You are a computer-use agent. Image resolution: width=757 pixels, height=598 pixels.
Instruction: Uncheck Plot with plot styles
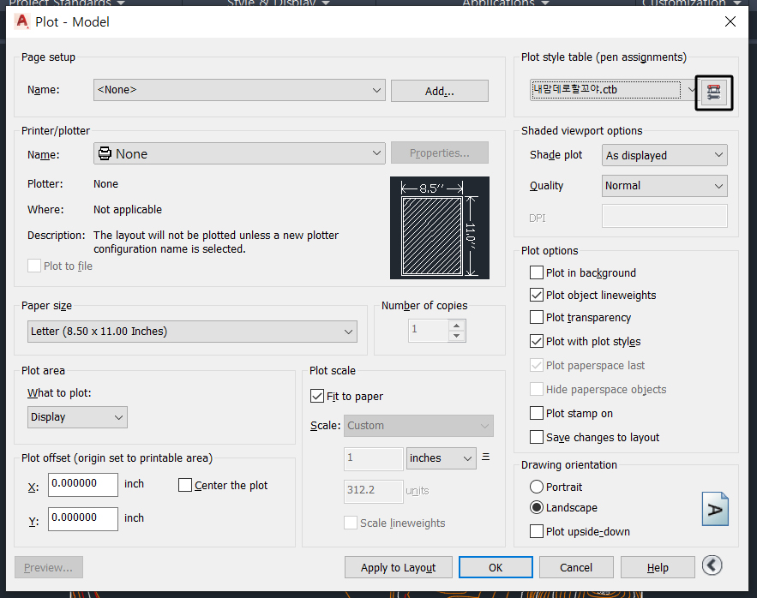pyautogui.click(x=537, y=341)
